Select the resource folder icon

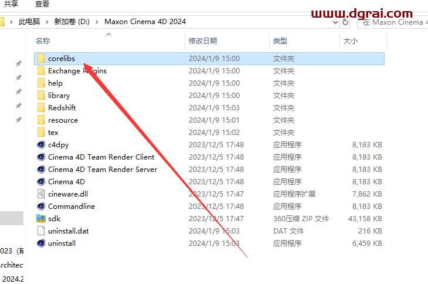tap(41, 120)
